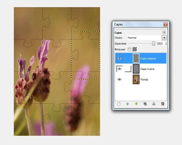Click the opacity value field 100,0

160,44
